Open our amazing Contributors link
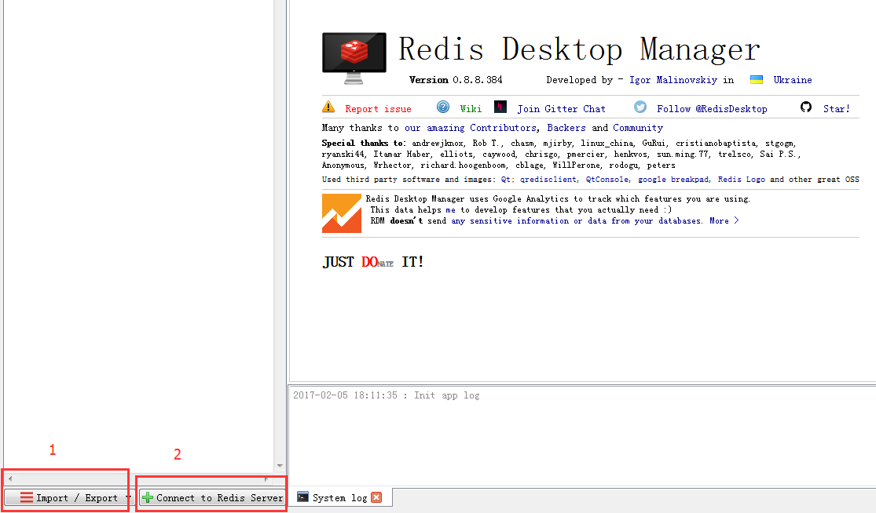This screenshot has width=876, height=513. coord(471,128)
